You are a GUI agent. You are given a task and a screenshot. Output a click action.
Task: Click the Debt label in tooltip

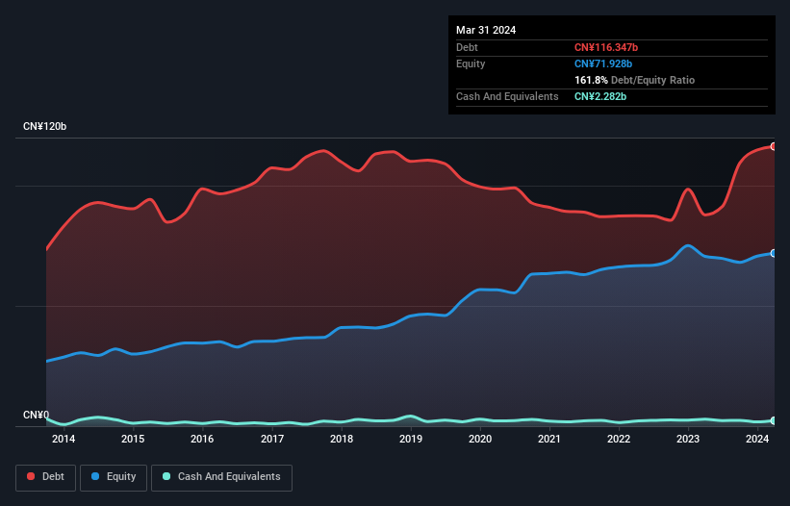tap(467, 47)
